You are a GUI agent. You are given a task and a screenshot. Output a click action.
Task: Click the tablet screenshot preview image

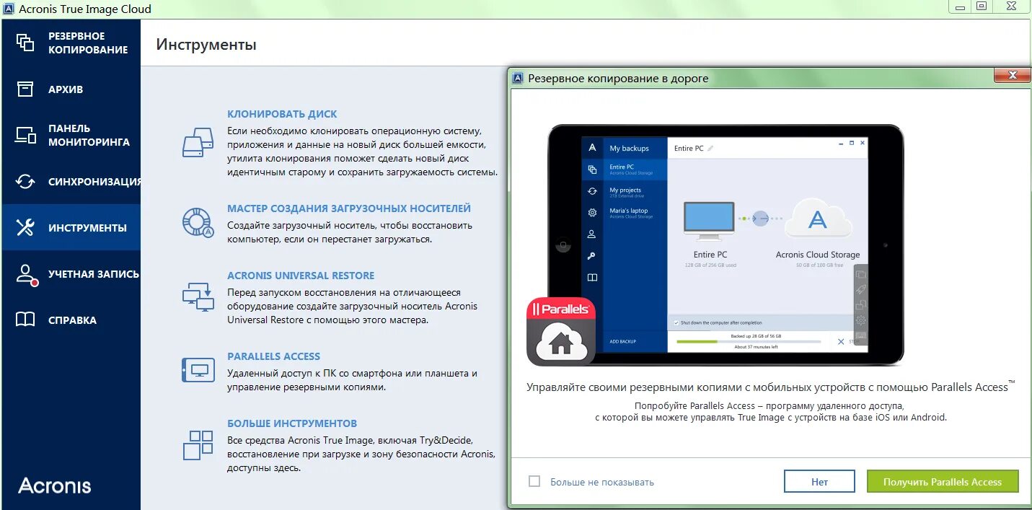coord(726,245)
